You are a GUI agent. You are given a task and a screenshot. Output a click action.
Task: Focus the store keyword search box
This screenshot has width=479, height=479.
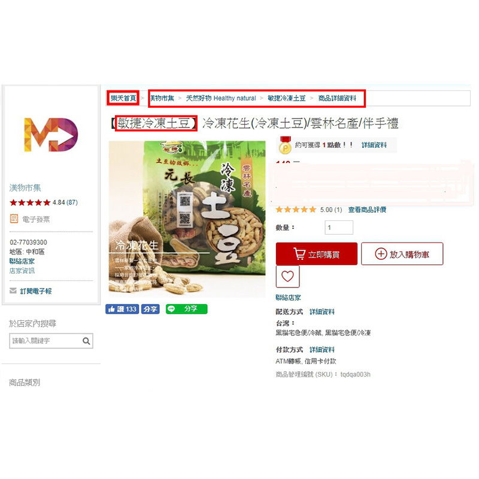click(x=51, y=341)
